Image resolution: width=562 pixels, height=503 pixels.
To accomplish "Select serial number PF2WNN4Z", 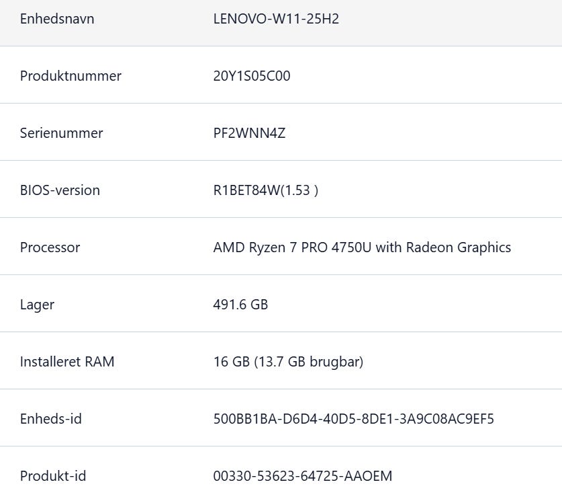I will pos(249,133).
